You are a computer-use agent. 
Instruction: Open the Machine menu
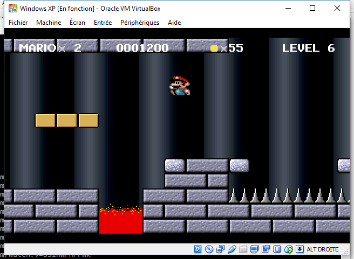[x=49, y=23]
